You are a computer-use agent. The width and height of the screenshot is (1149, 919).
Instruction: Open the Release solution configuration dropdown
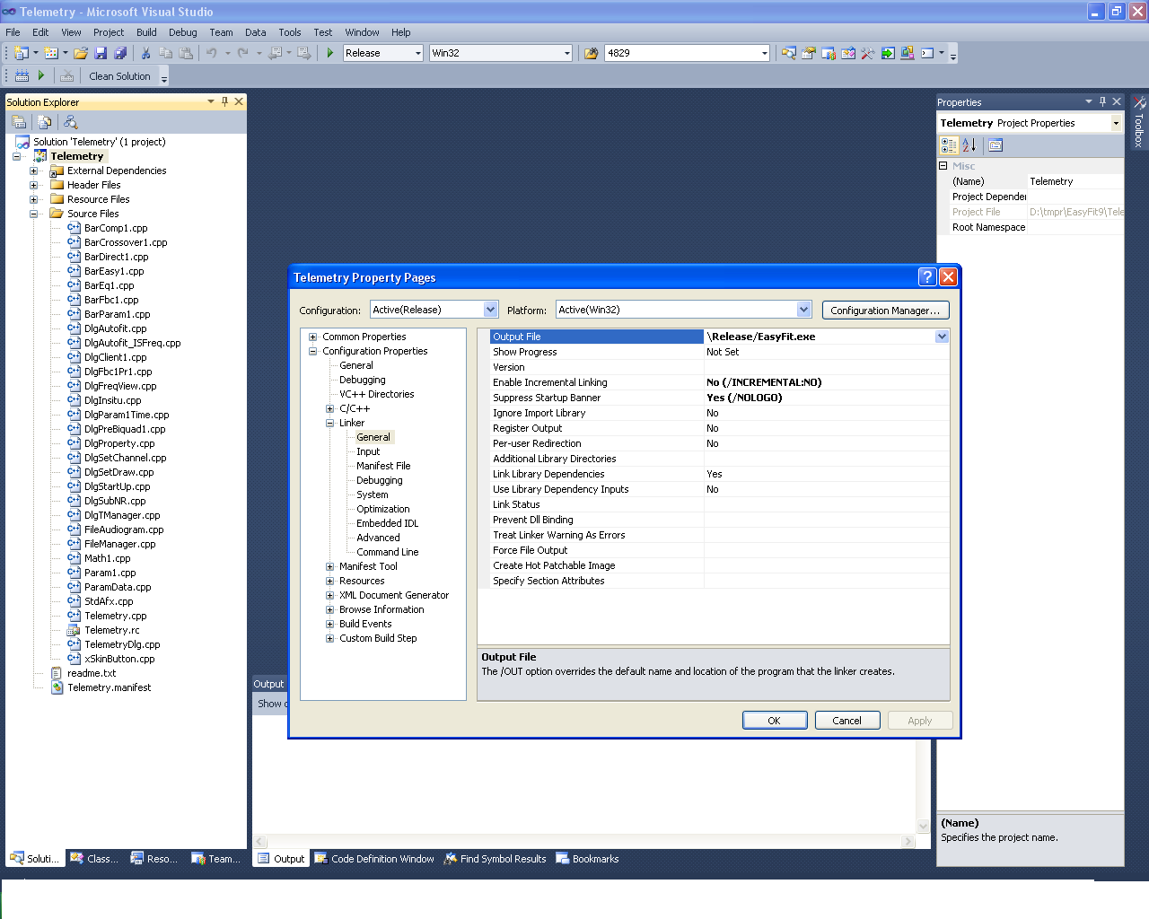tap(417, 53)
